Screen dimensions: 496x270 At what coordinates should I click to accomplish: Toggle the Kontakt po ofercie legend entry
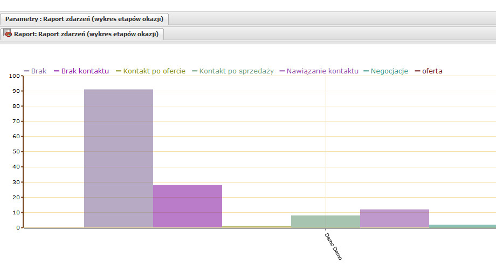coord(151,71)
